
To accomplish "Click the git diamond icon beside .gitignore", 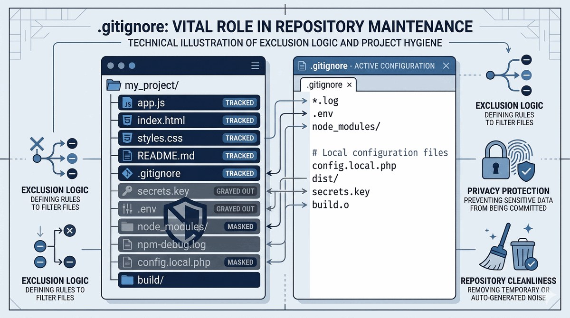I will coord(127,173).
